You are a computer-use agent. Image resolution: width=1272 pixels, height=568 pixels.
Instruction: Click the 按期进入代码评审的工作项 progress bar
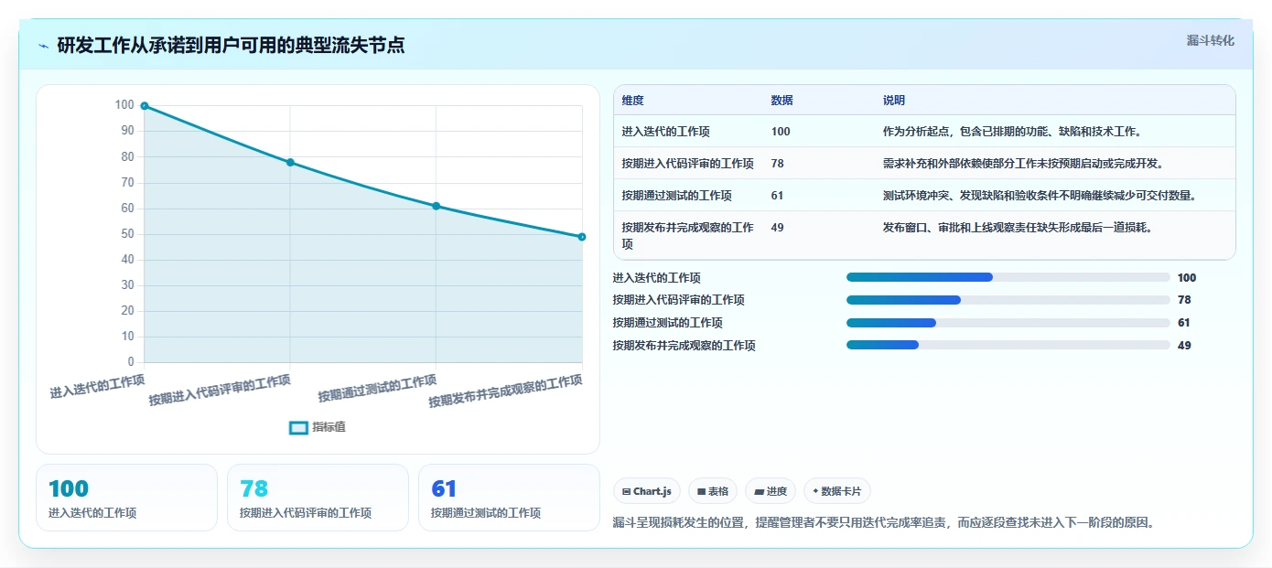tap(1008, 300)
